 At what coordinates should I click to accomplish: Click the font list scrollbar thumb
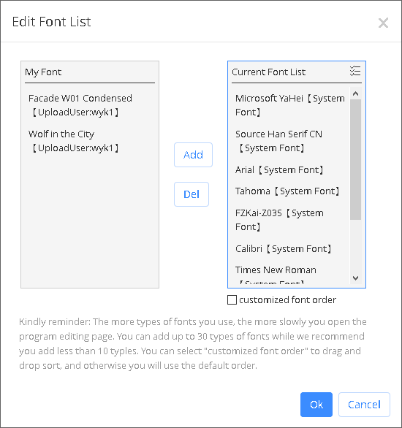click(x=355, y=159)
